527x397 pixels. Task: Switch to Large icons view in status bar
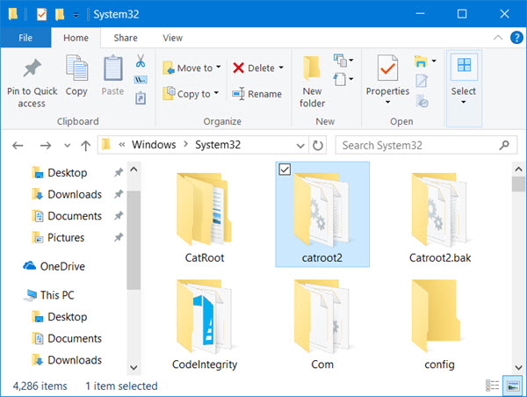pyautogui.click(x=513, y=386)
